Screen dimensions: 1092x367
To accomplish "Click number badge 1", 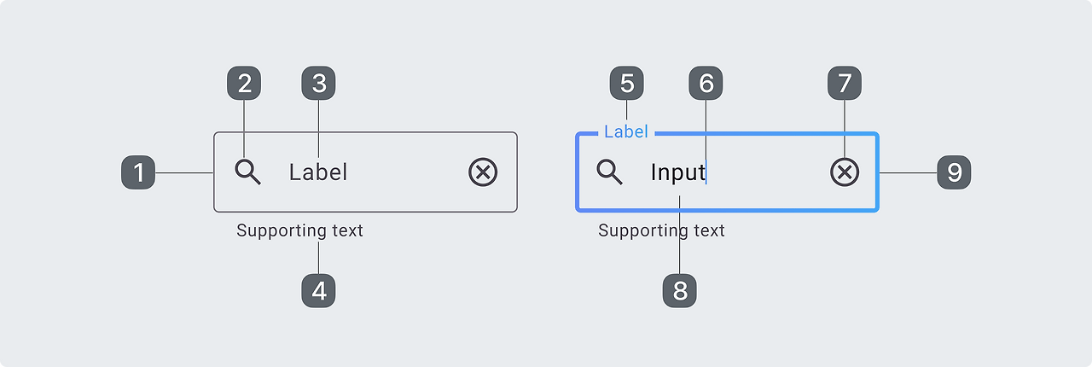I will point(138,172).
